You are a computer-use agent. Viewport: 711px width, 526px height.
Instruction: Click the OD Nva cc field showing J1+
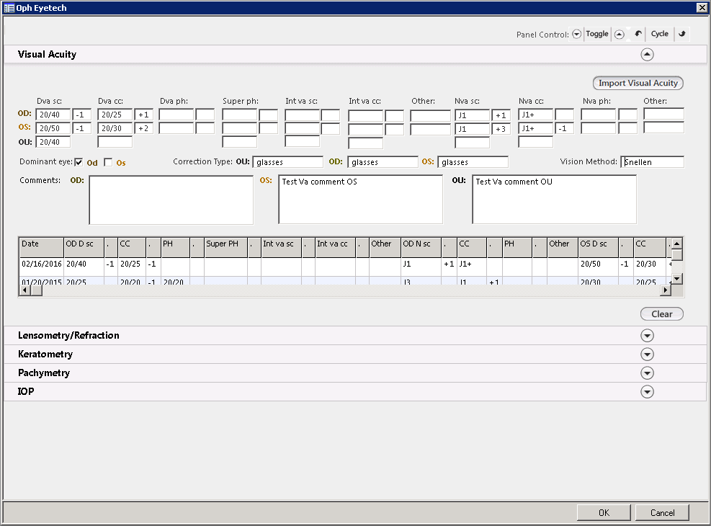click(535, 115)
